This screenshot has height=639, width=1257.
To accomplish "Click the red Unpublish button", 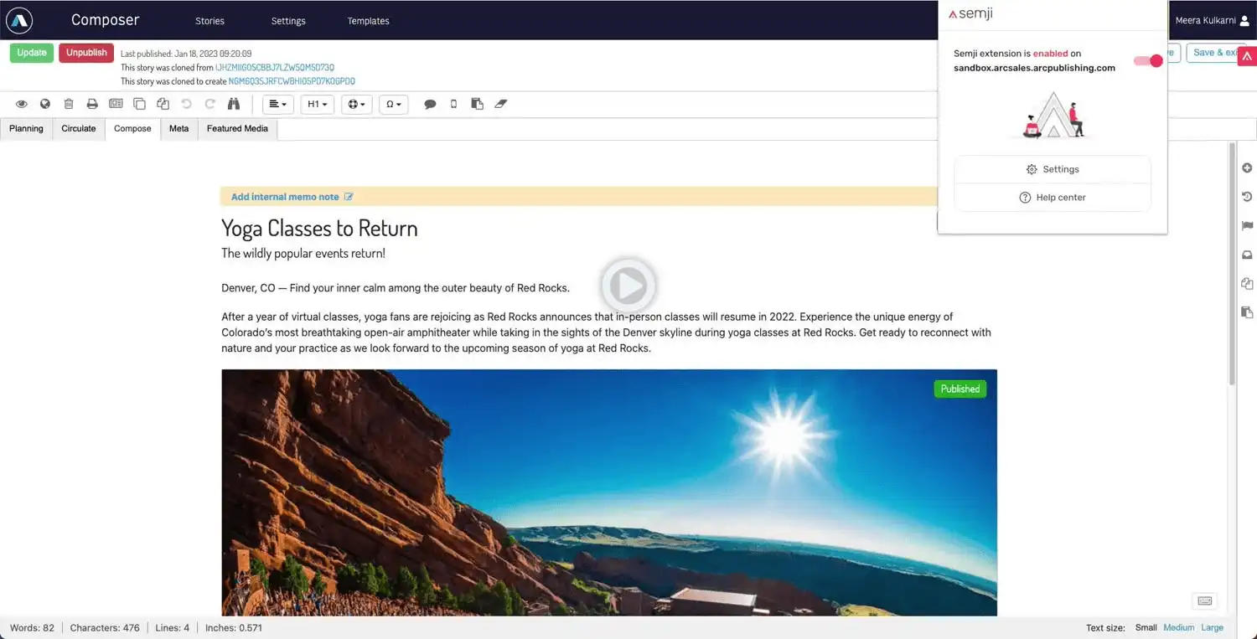I will pos(85,52).
